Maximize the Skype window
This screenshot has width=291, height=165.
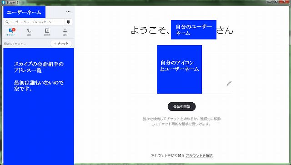(x=276, y=2)
